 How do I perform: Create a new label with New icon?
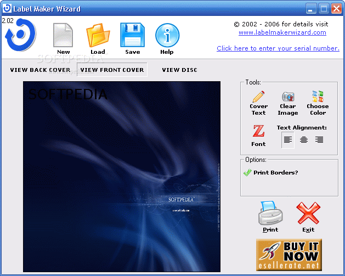point(63,35)
